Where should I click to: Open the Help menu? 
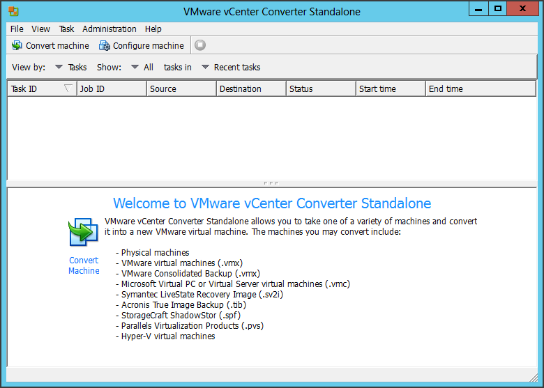[153, 29]
